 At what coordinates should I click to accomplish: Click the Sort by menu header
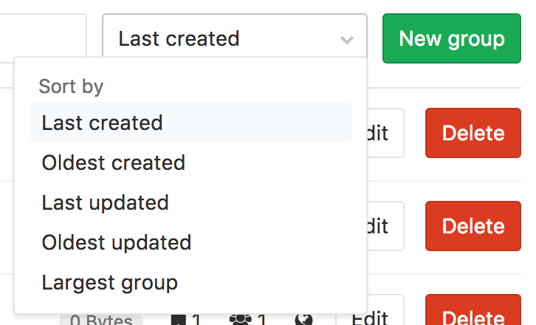[71, 86]
